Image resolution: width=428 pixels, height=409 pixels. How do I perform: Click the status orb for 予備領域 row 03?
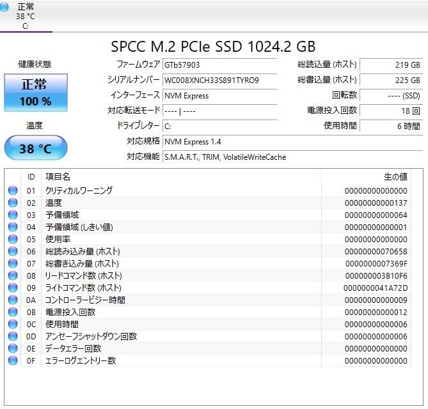(13, 215)
